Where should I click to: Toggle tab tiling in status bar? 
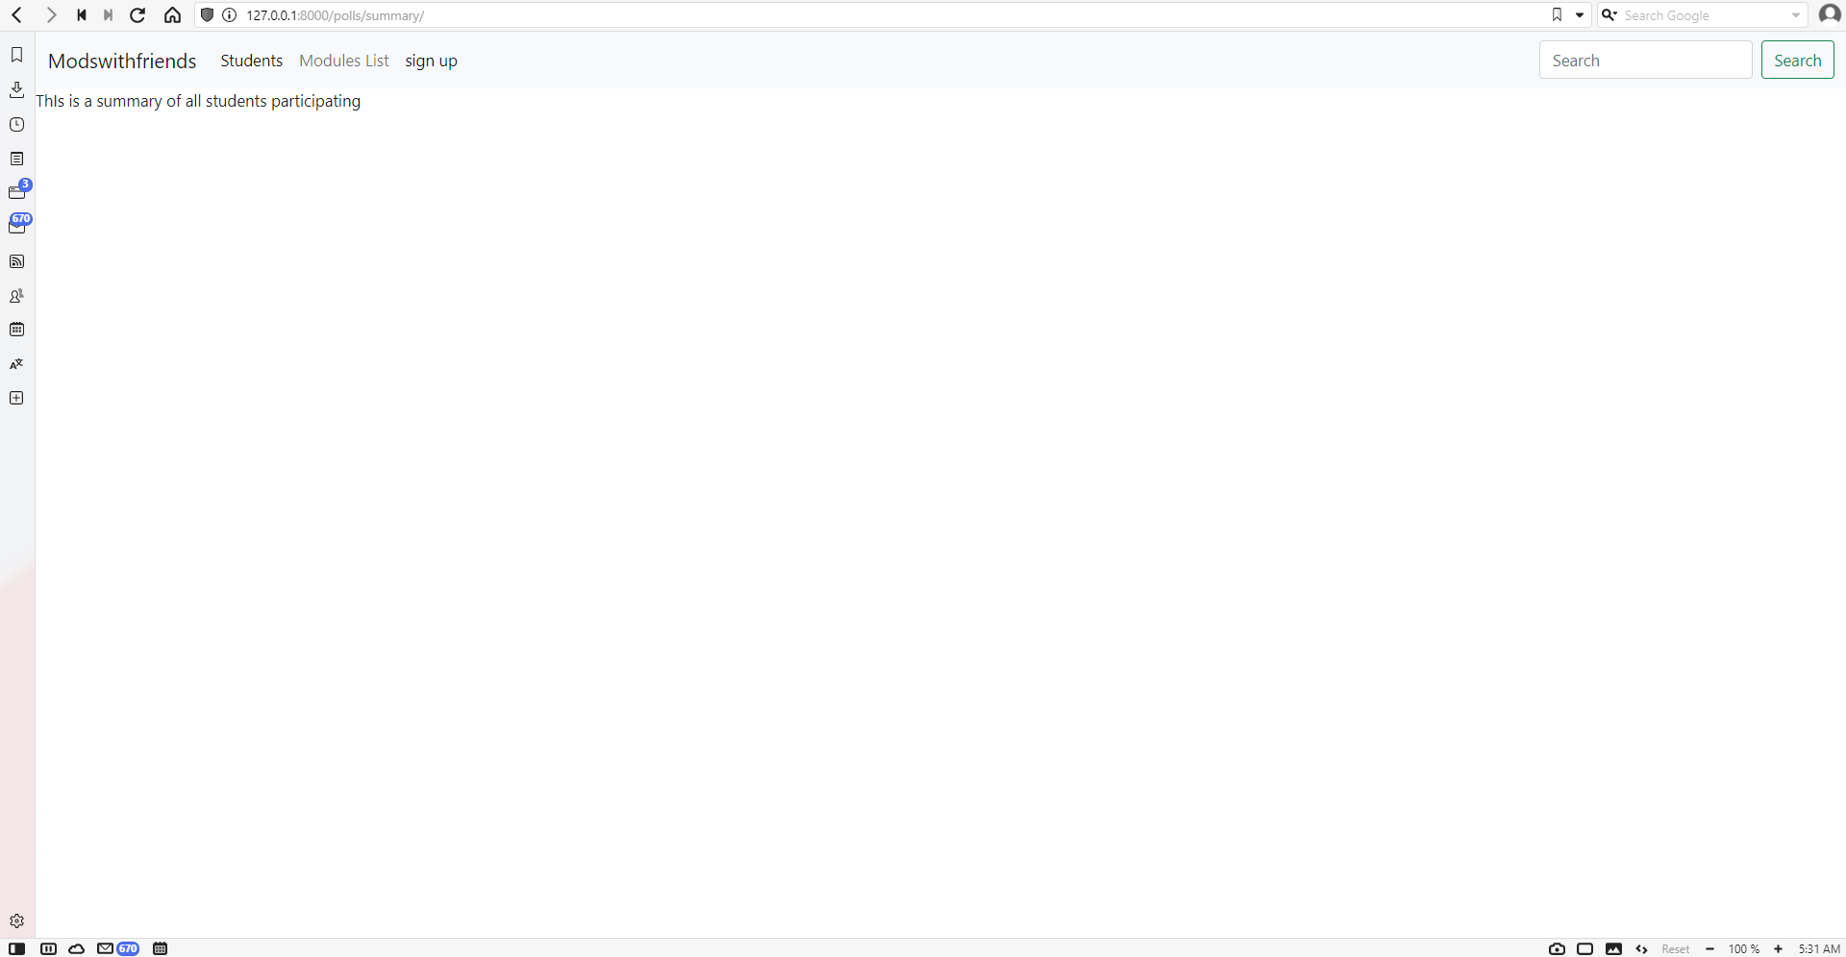[1585, 948]
